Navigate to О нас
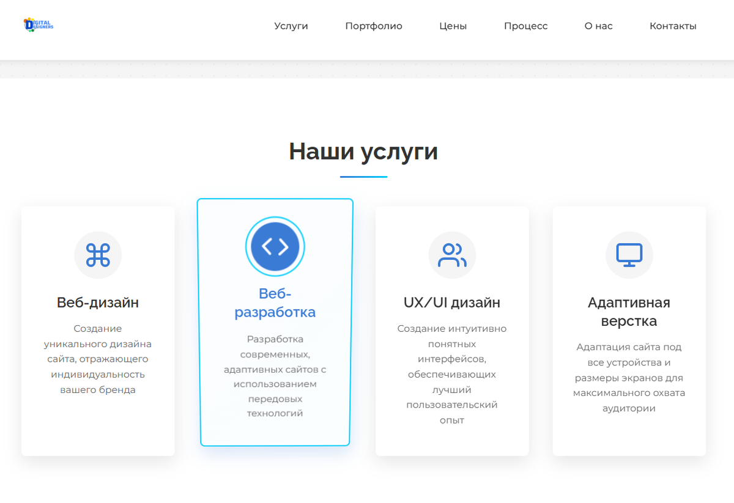The height and width of the screenshot is (503, 734). coord(599,26)
